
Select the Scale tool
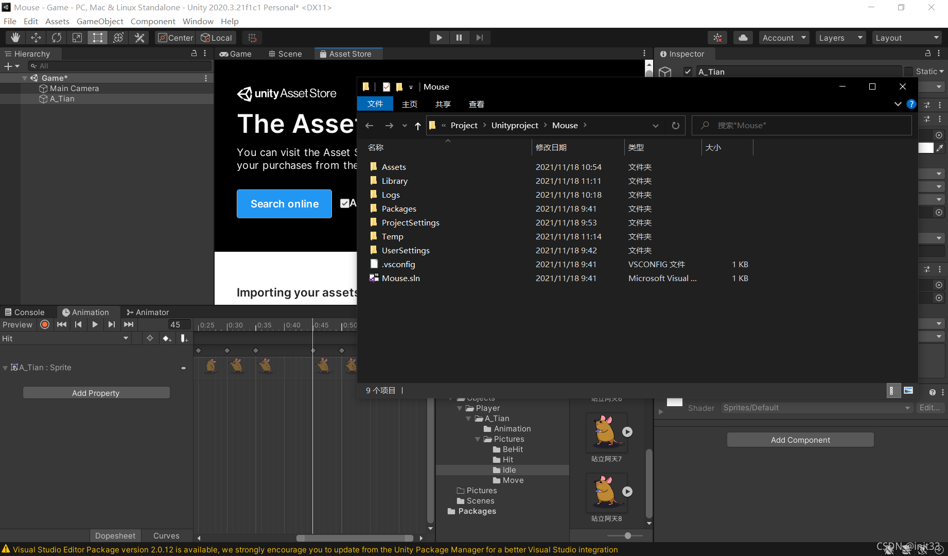pyautogui.click(x=77, y=38)
